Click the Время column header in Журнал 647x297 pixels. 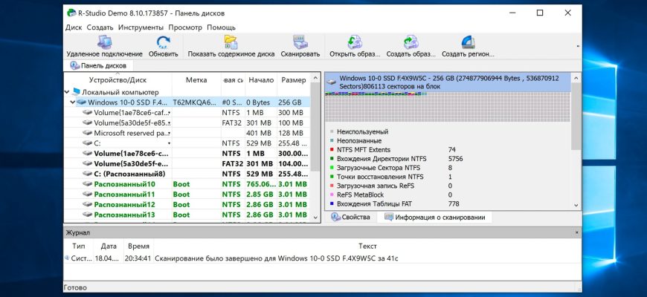138,246
